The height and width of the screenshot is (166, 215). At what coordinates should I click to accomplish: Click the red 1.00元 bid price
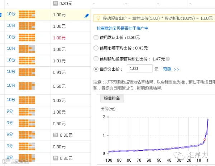(x=59, y=38)
